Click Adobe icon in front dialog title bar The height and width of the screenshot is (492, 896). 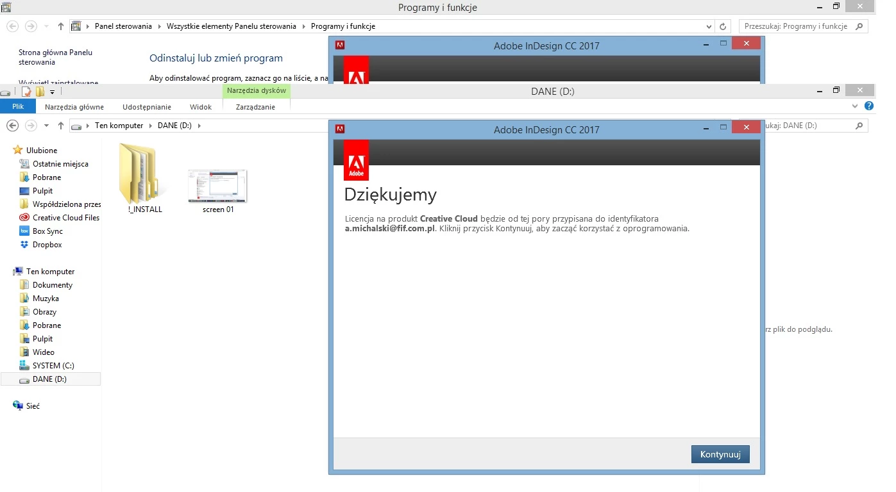point(340,129)
